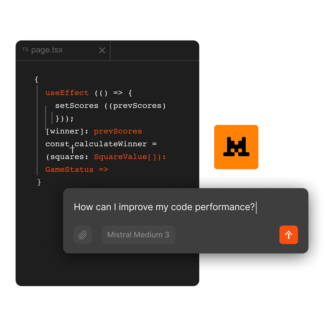Click the closing curly brace at the bottom
Viewport: 326px width, 318px height.
(39, 182)
